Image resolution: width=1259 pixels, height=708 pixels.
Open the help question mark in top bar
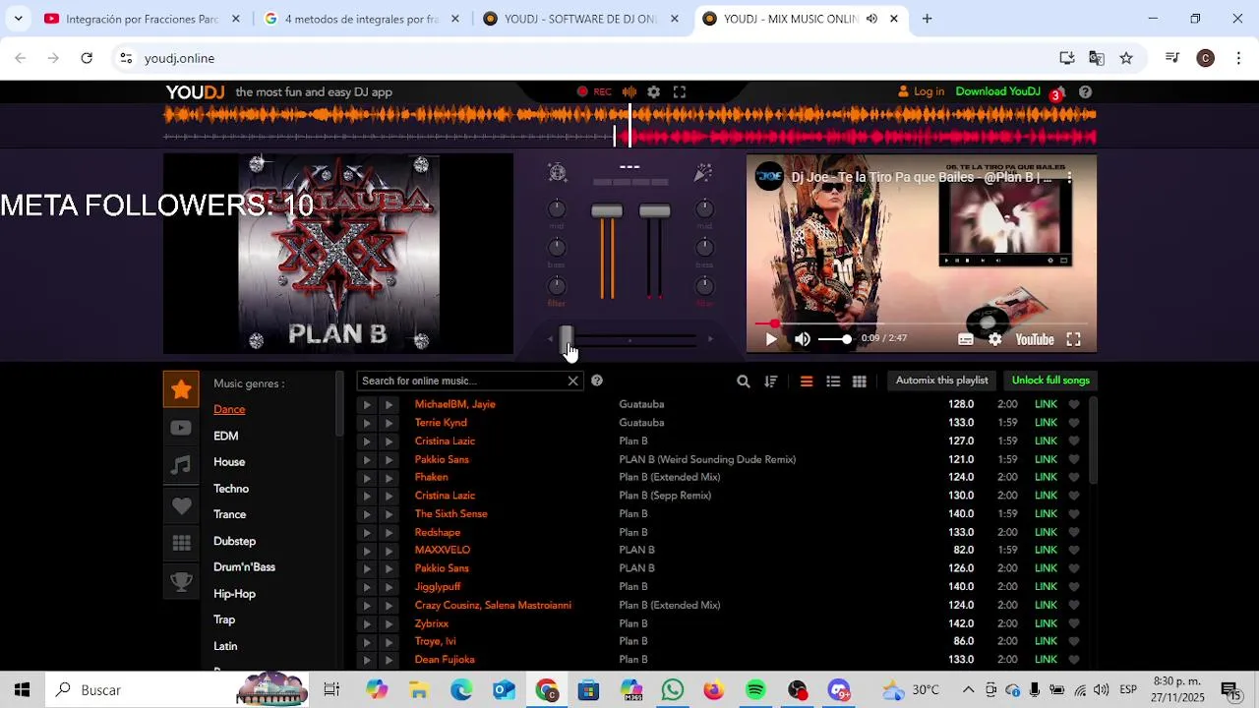click(x=1085, y=91)
